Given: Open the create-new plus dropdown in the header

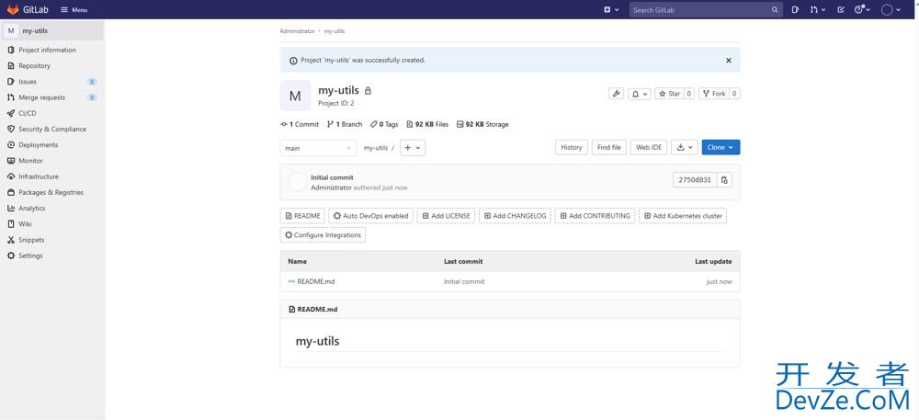Looking at the screenshot, I should point(611,10).
